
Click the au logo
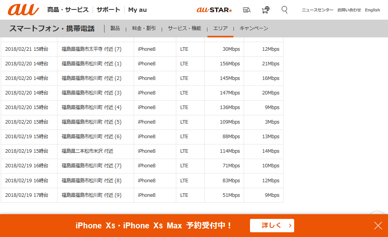coord(23,10)
